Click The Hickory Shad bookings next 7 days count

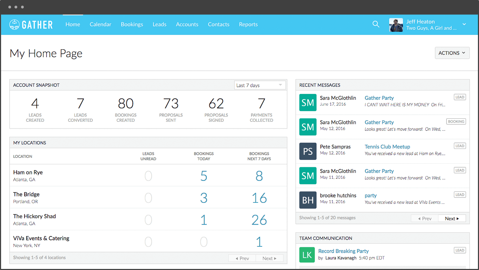[x=259, y=220]
